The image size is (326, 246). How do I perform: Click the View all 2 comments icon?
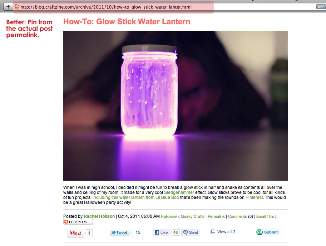point(213,232)
